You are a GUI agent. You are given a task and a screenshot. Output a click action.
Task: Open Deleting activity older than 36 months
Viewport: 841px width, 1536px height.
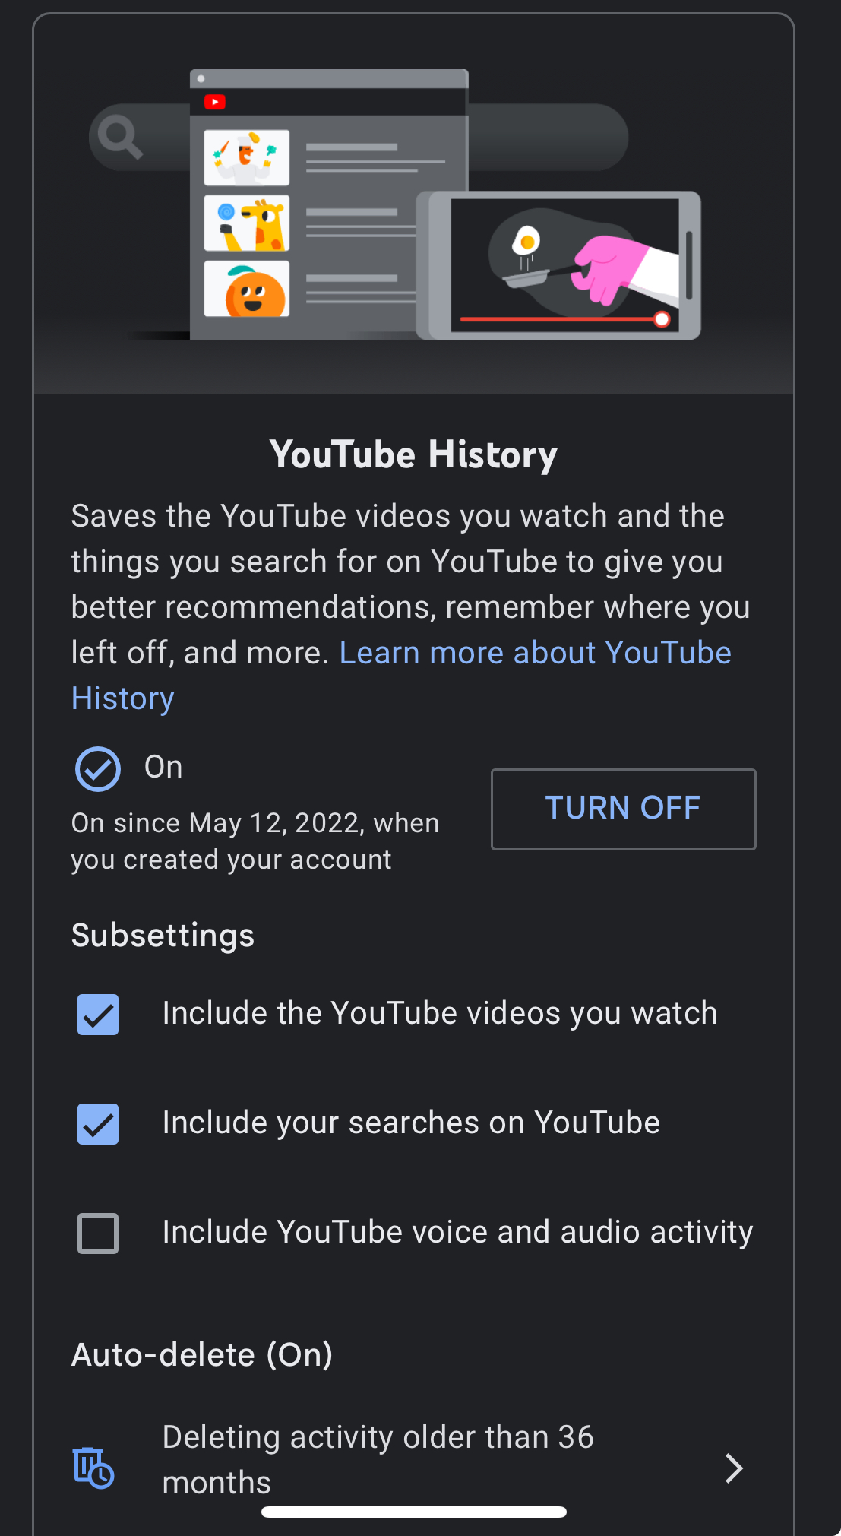(414, 1461)
